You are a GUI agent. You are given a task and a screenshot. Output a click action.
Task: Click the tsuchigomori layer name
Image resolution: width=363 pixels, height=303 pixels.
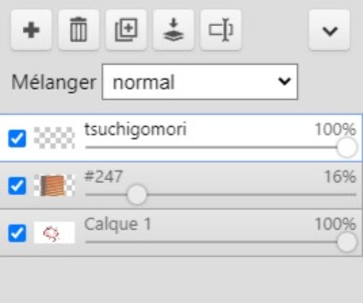(135, 129)
